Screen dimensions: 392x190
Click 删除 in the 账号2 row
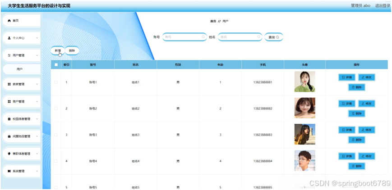pyautogui.click(x=357, y=113)
